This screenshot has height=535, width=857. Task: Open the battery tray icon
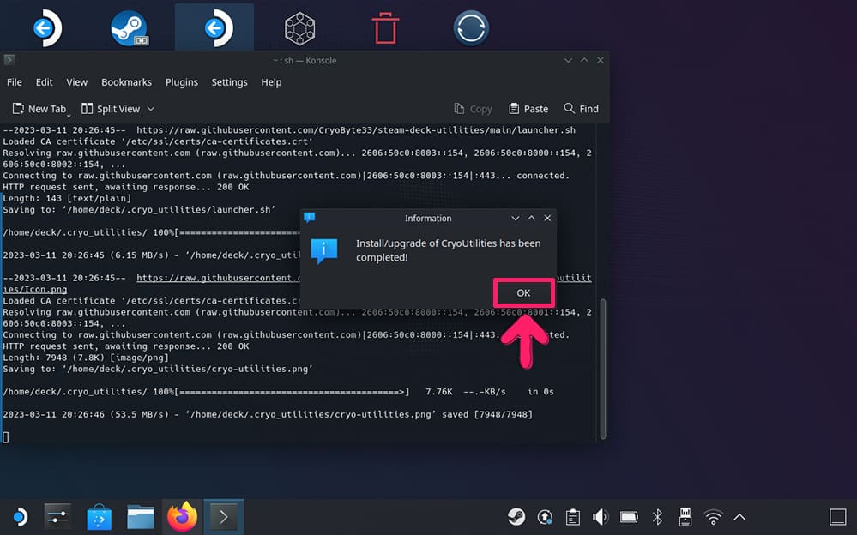[629, 517]
